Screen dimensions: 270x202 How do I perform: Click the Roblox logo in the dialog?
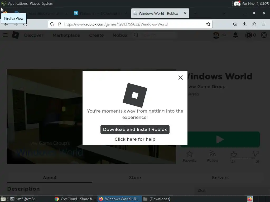(135, 95)
